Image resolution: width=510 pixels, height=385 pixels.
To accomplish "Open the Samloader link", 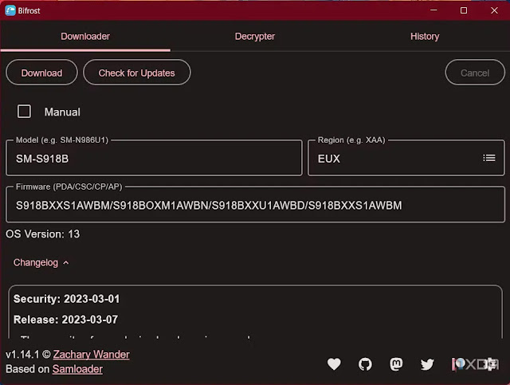I will coord(77,369).
